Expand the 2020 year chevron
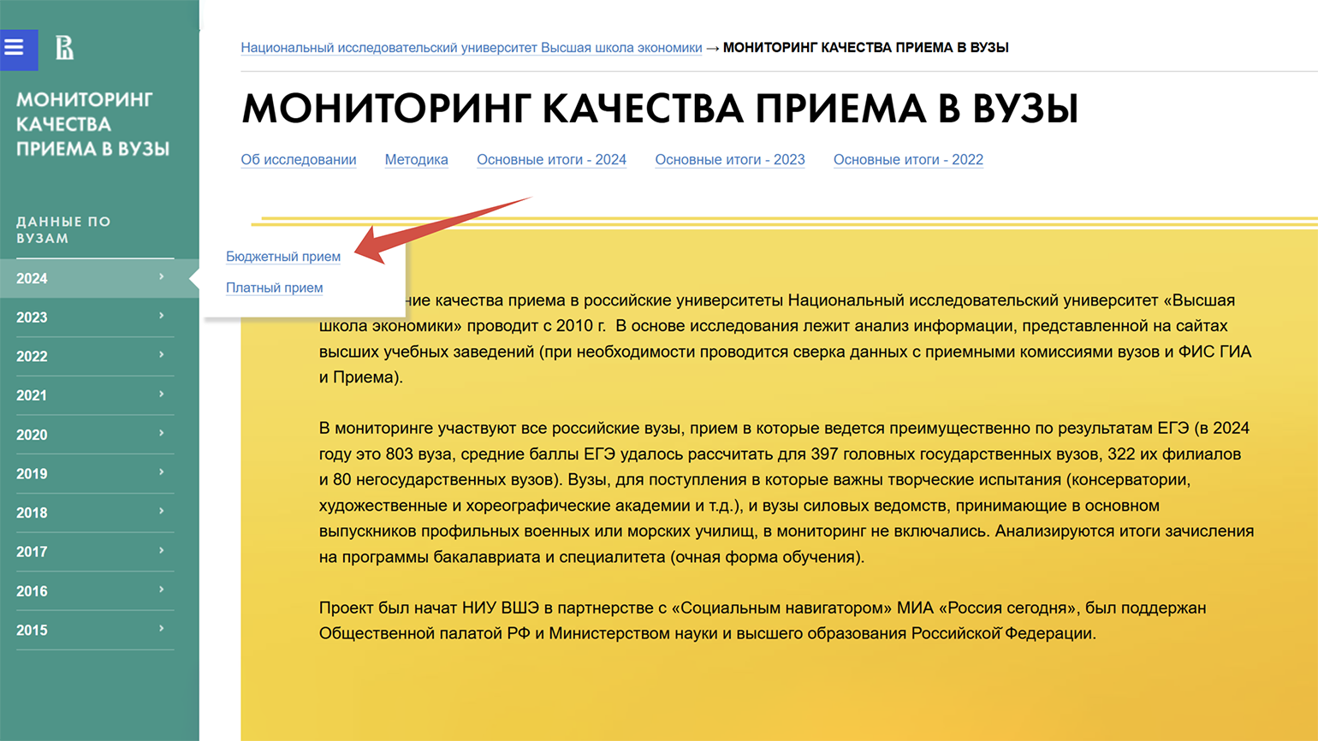1318x741 pixels. pyautogui.click(x=162, y=434)
